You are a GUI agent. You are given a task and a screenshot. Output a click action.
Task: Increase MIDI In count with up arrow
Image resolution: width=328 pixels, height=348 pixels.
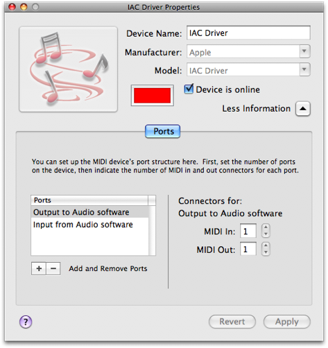click(x=266, y=227)
